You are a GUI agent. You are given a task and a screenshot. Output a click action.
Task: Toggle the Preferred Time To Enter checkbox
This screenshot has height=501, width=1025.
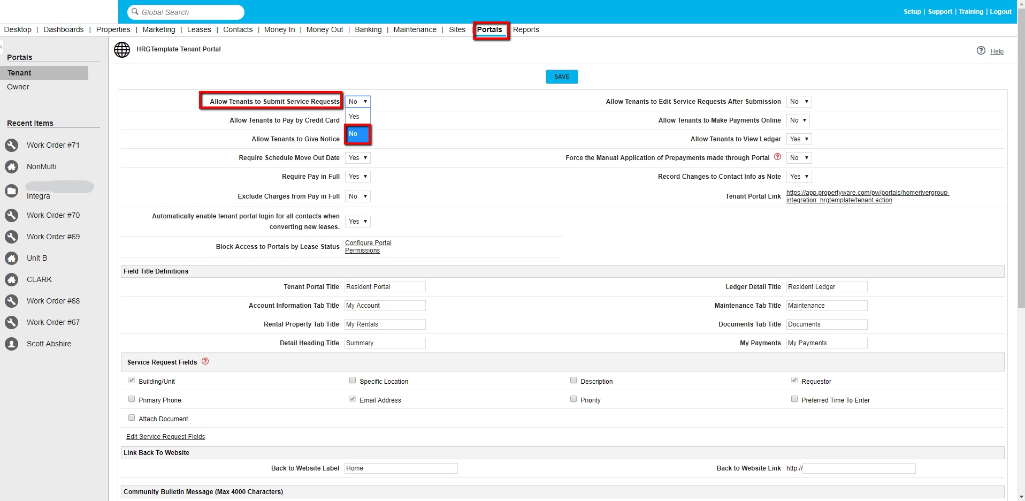tap(794, 399)
